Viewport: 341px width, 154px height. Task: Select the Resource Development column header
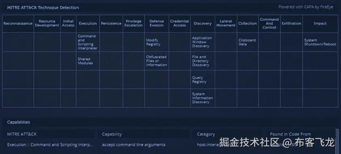[x=47, y=23]
